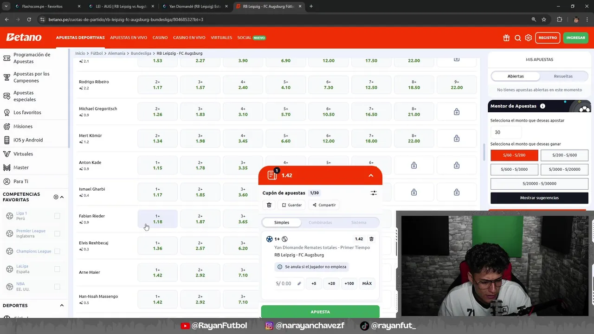This screenshot has width=594, height=334.
Task: Open Chrome tab search dropdown
Action: (x=6, y=6)
